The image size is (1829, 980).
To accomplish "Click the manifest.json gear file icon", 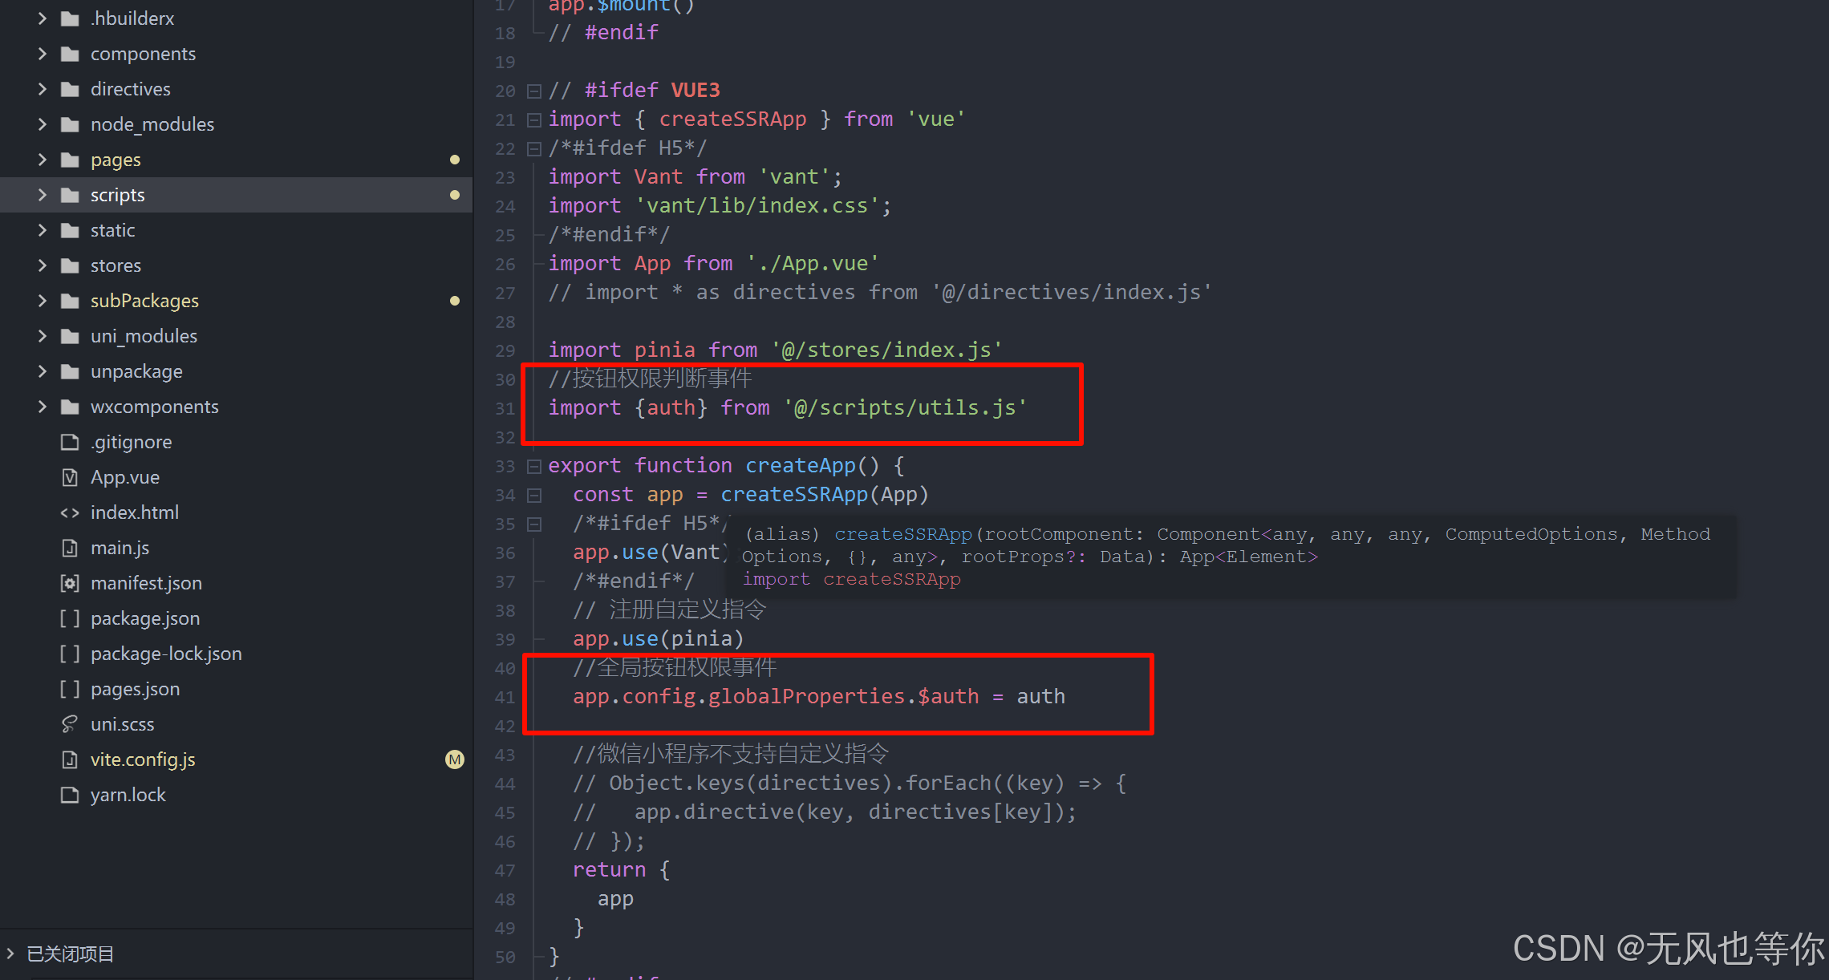I will (x=70, y=583).
